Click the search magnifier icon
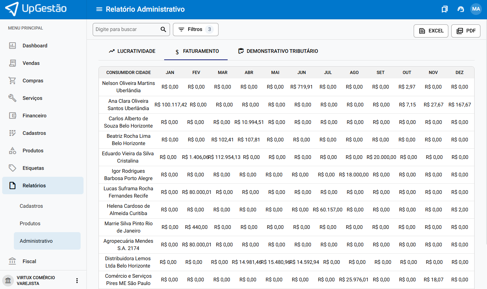The image size is (487, 289). click(x=163, y=30)
